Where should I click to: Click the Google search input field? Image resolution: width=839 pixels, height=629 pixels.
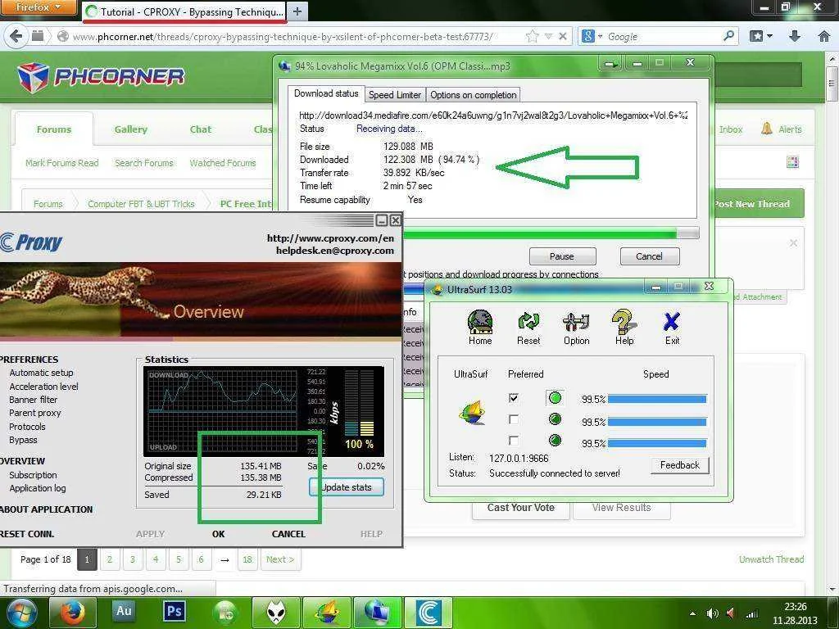coord(664,36)
